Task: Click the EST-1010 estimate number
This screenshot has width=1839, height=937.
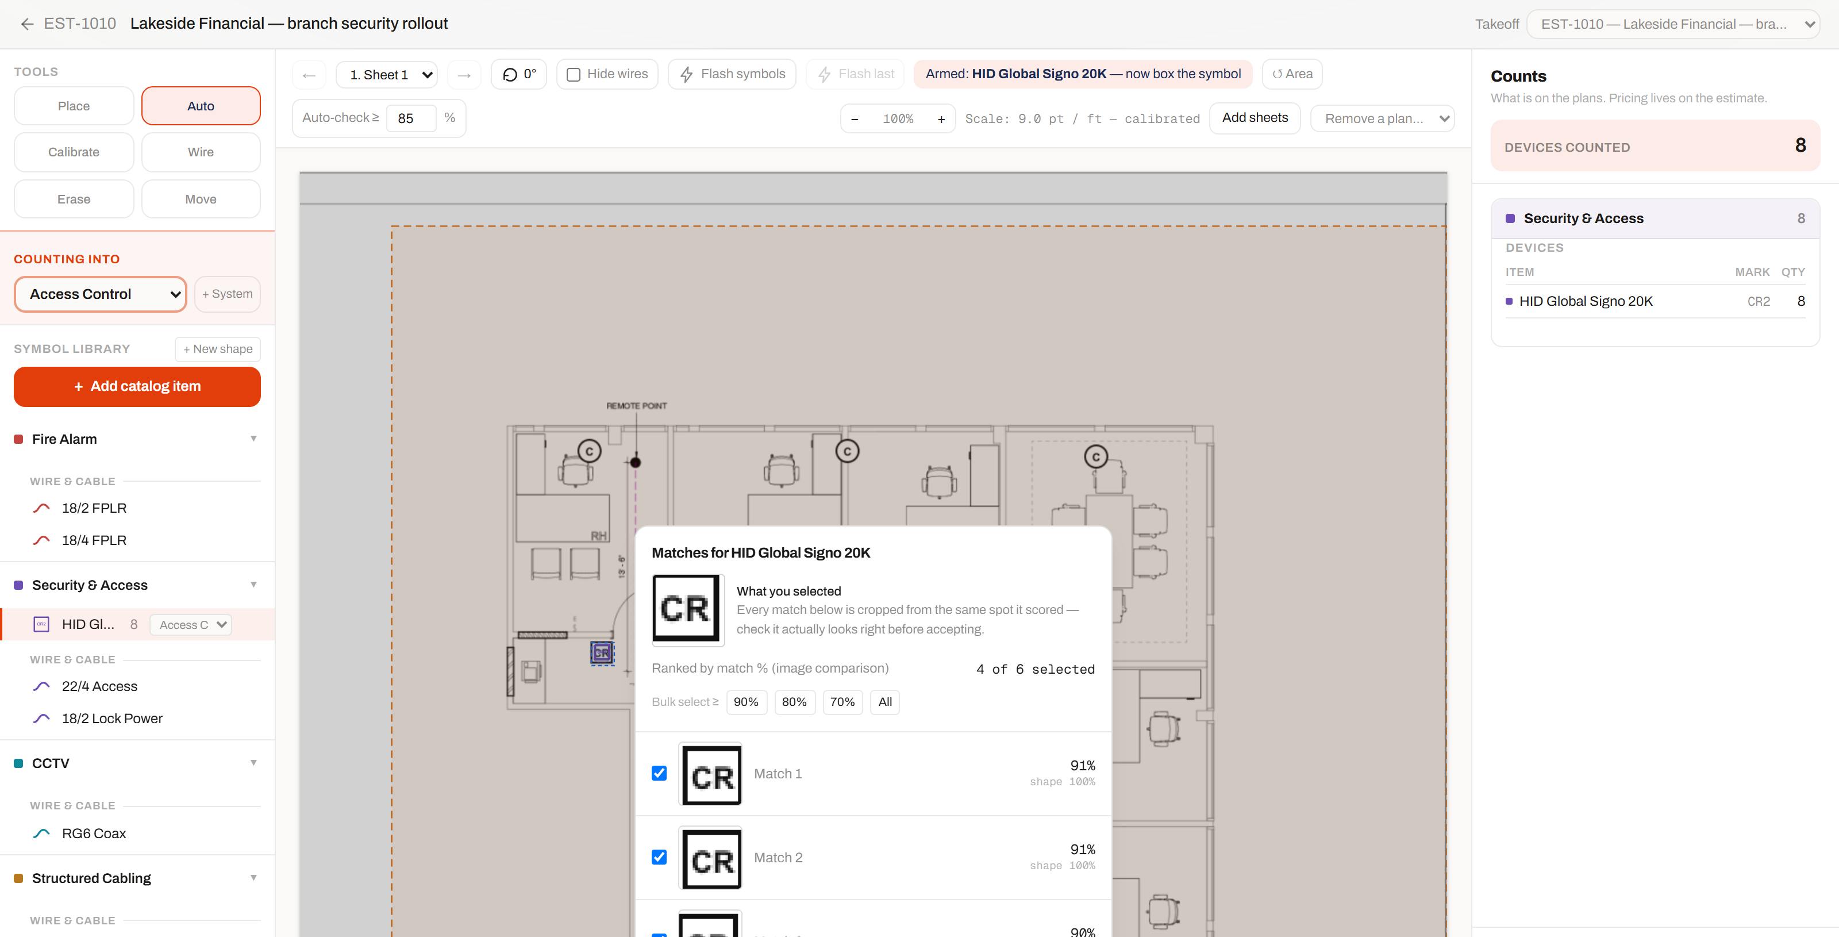Action: [80, 24]
